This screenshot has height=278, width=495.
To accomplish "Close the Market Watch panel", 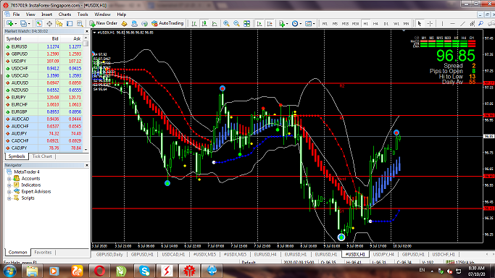I will (x=87, y=31).
